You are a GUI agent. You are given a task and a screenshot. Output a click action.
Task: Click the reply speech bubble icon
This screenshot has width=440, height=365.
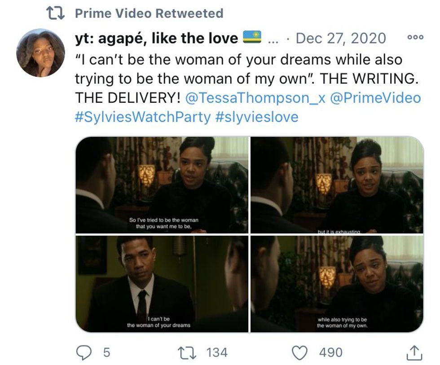pyautogui.click(x=84, y=352)
